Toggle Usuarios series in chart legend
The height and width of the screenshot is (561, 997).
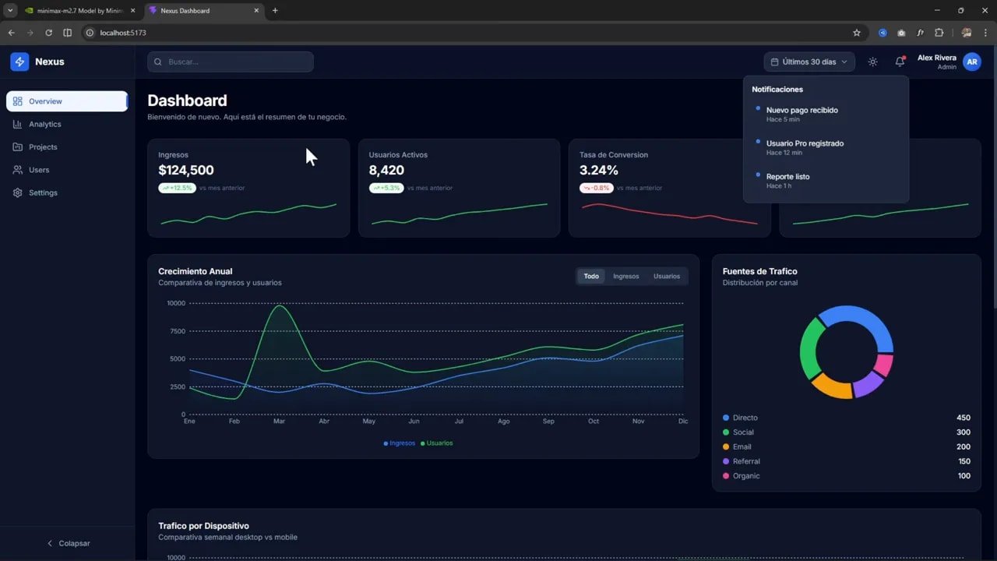point(437,443)
